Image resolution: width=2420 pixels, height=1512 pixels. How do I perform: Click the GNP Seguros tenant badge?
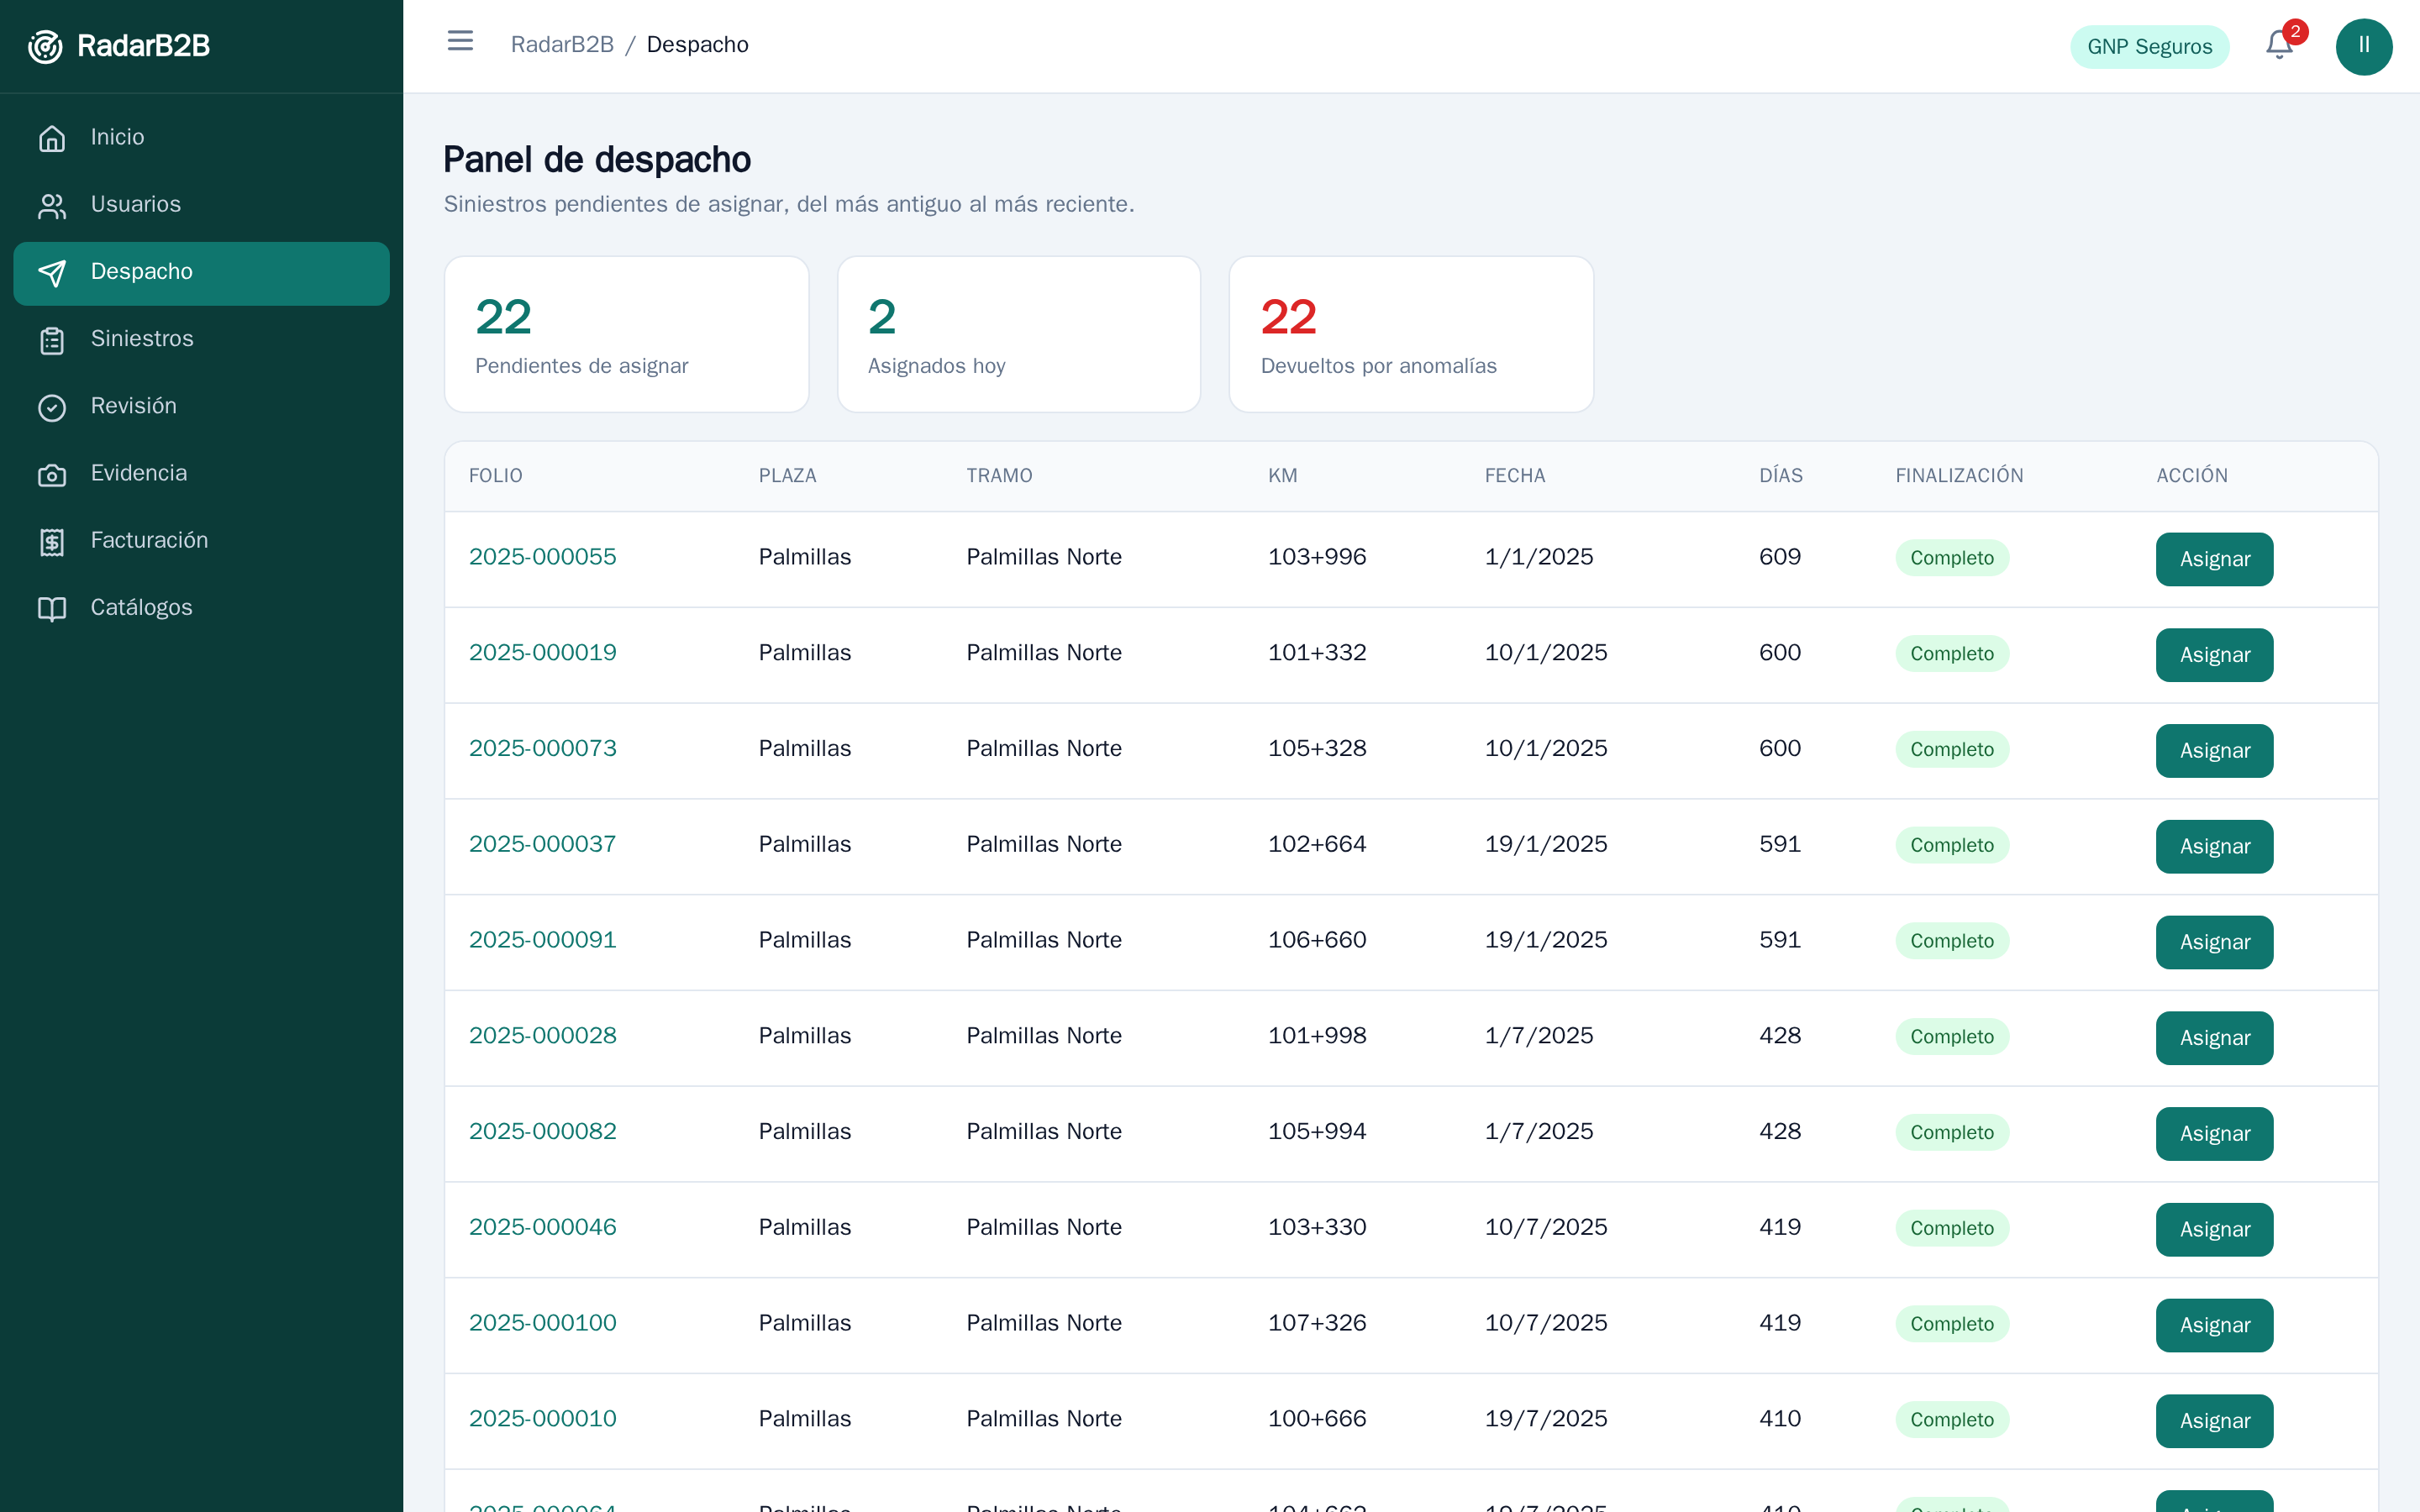click(2149, 47)
